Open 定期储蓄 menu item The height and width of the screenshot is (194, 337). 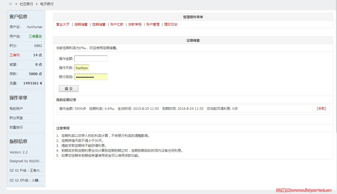99,24
